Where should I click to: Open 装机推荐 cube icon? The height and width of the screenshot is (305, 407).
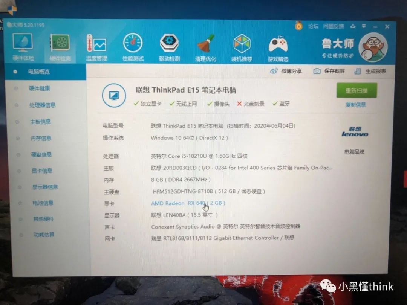(242, 48)
